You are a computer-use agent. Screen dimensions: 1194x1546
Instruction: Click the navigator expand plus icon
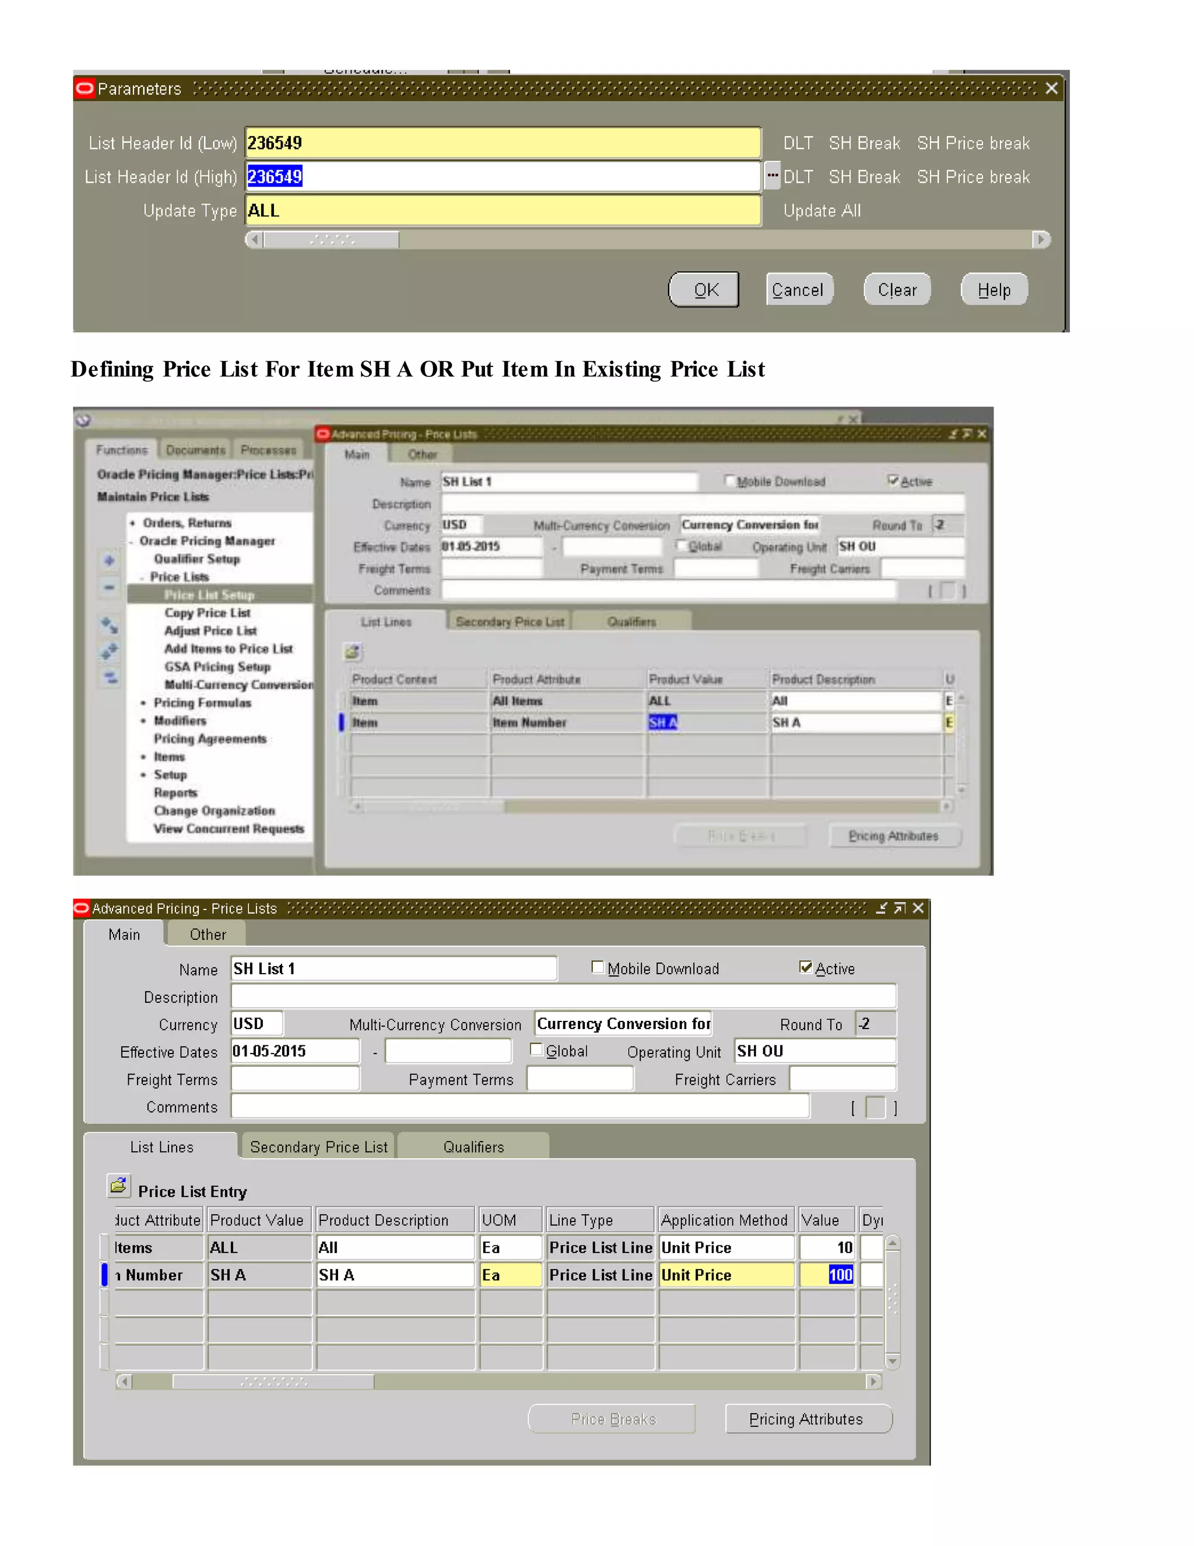coord(109,561)
